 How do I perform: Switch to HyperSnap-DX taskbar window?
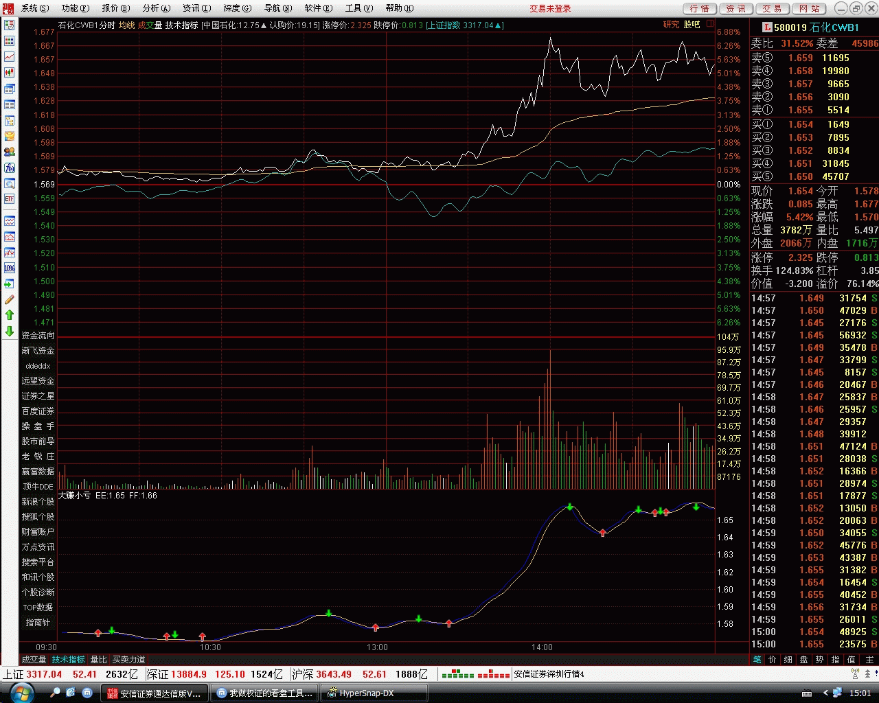375,693
